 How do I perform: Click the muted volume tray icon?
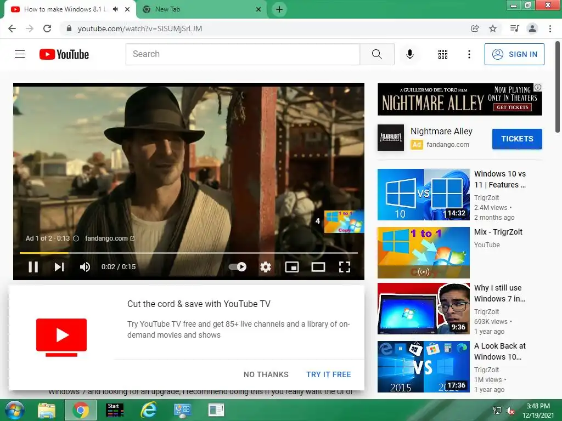coord(510,411)
